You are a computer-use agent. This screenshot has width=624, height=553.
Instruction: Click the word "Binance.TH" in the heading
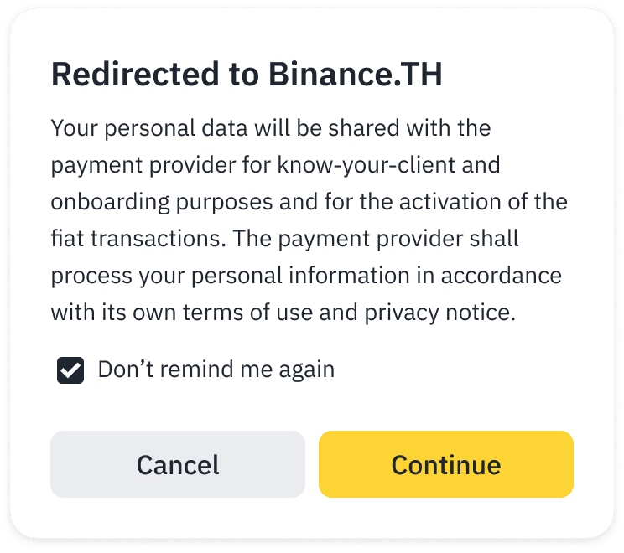coord(356,75)
